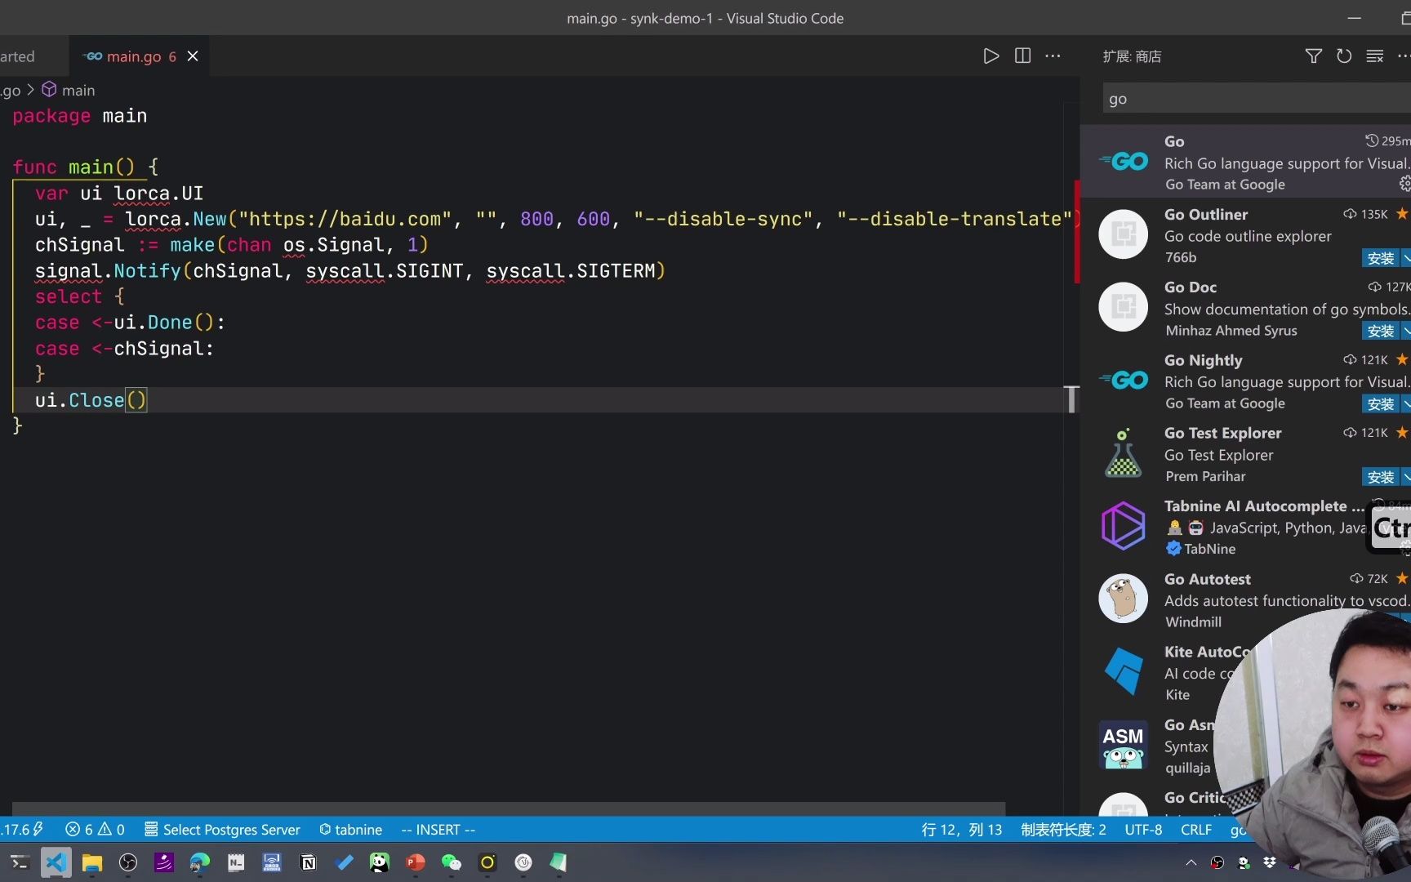Click Select Postgres Server in status bar
Image resolution: width=1411 pixels, height=882 pixels.
point(222,829)
